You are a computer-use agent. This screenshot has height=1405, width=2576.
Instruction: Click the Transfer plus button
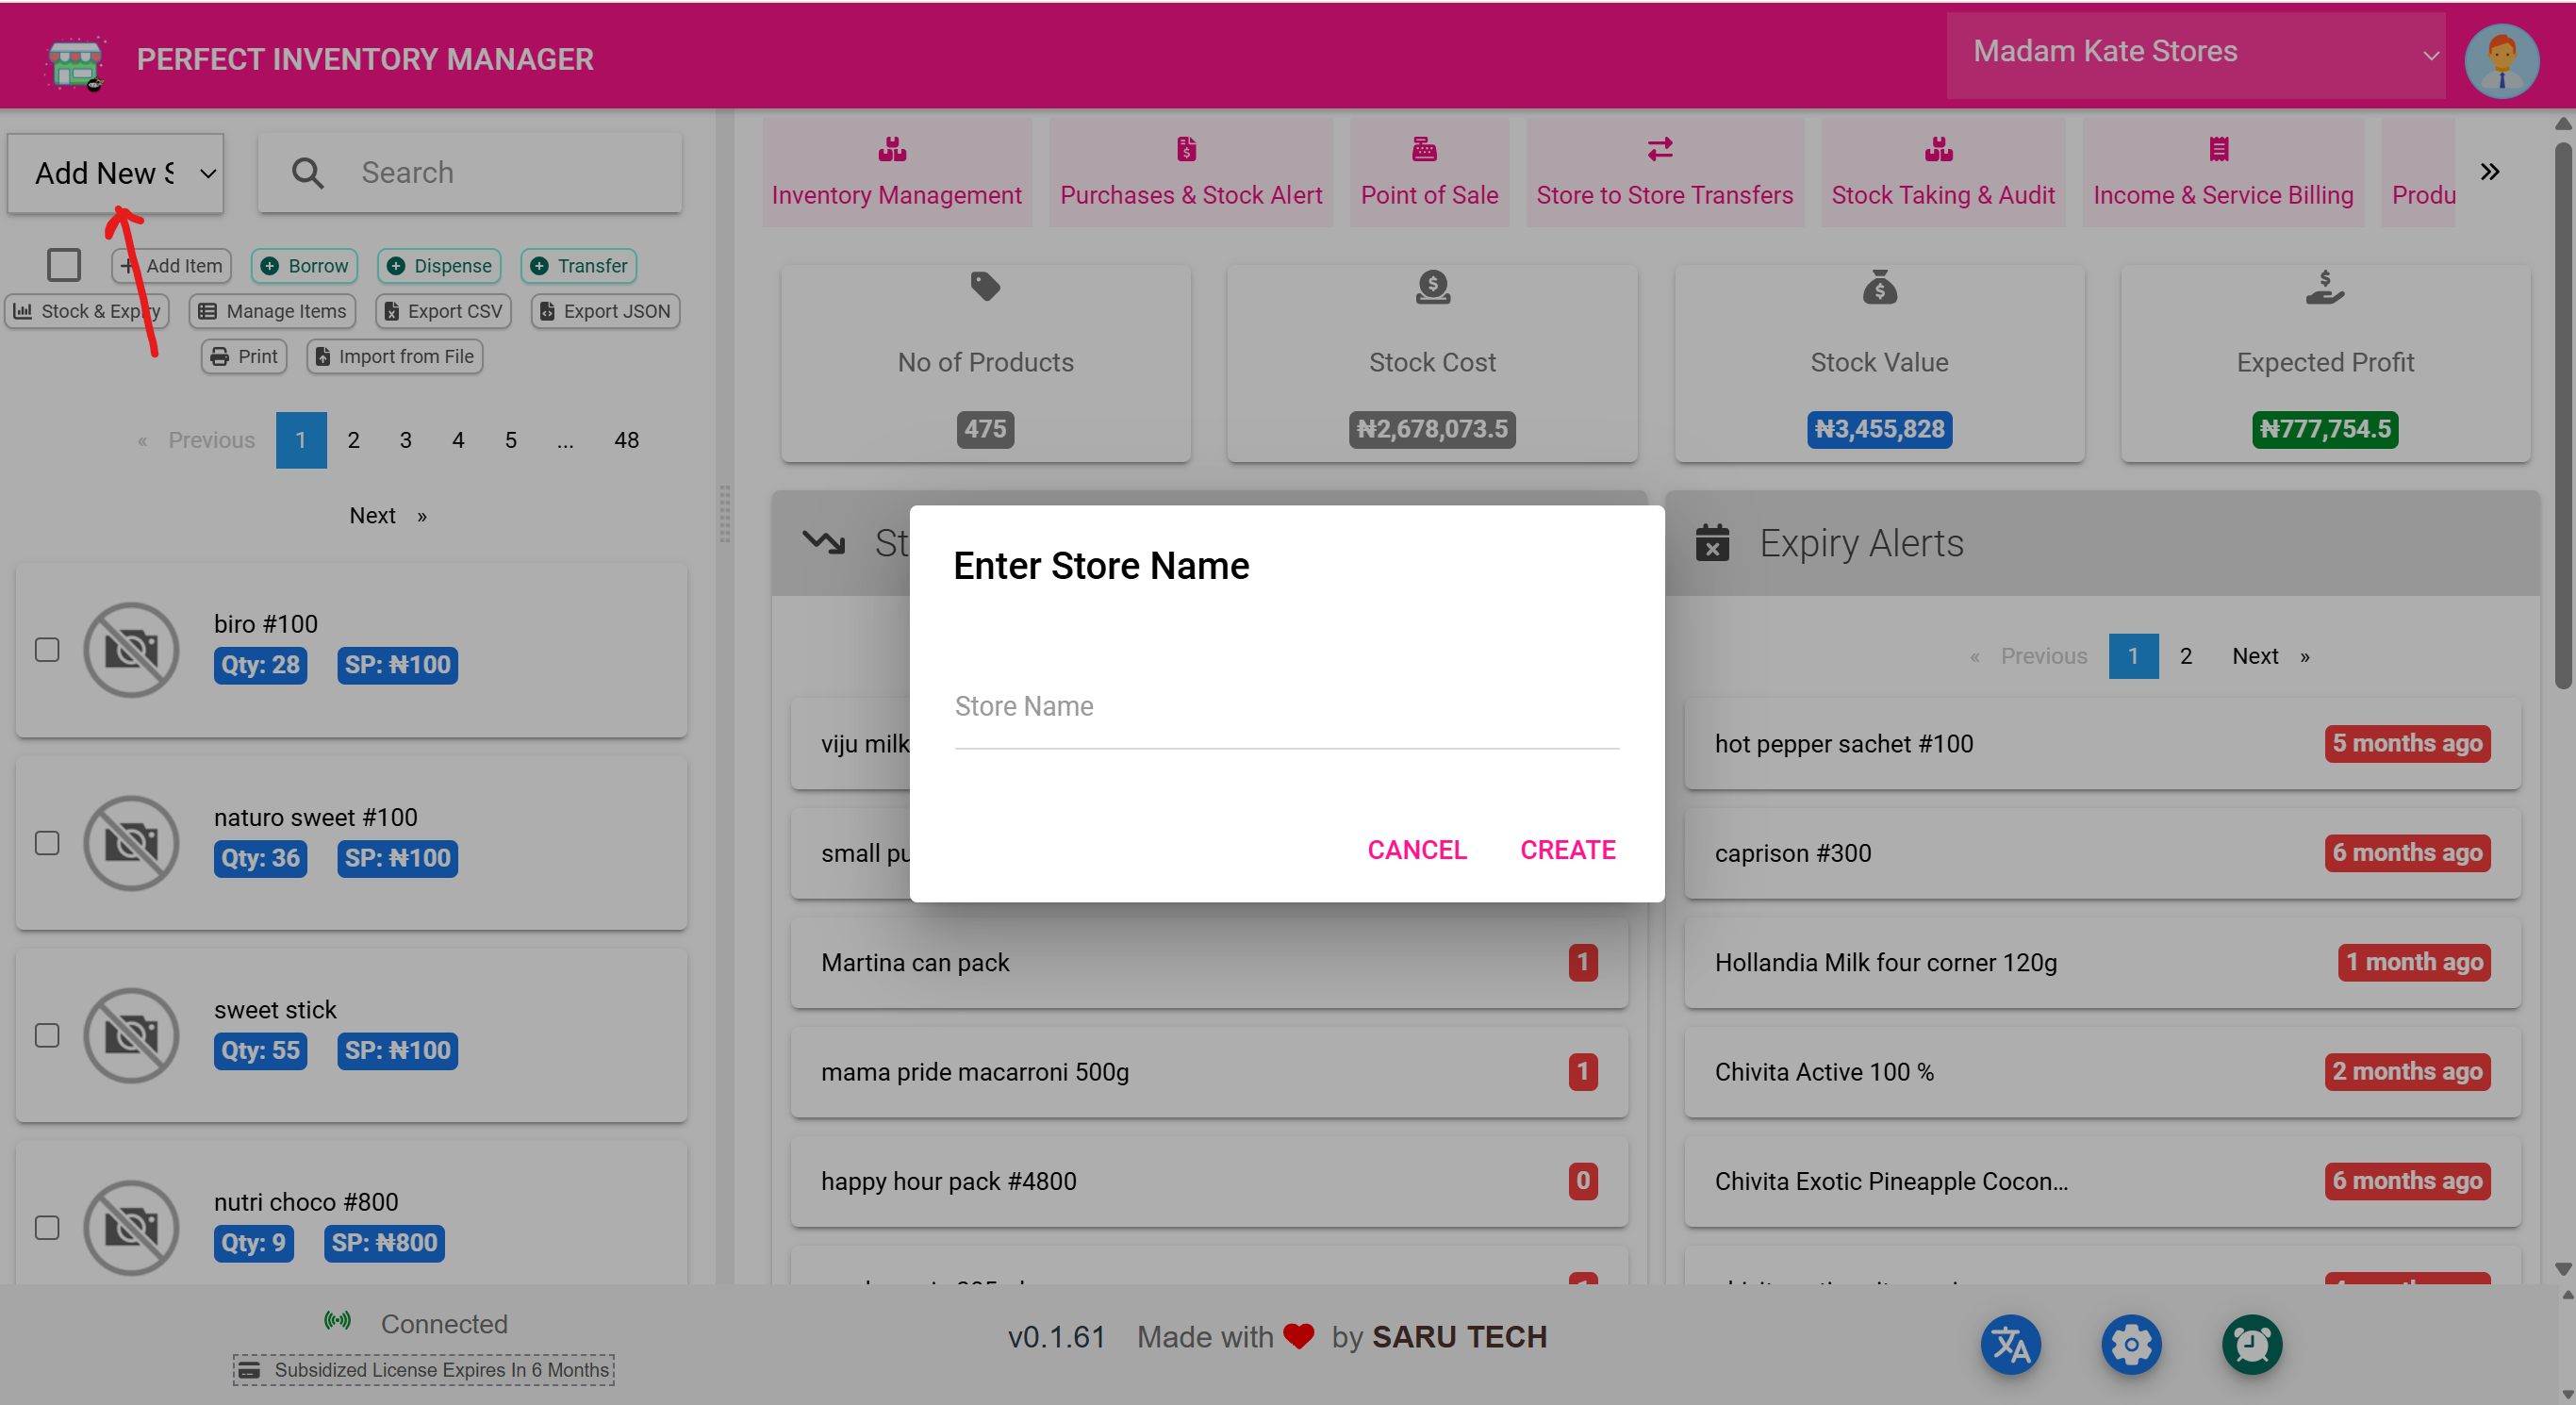coord(579,266)
